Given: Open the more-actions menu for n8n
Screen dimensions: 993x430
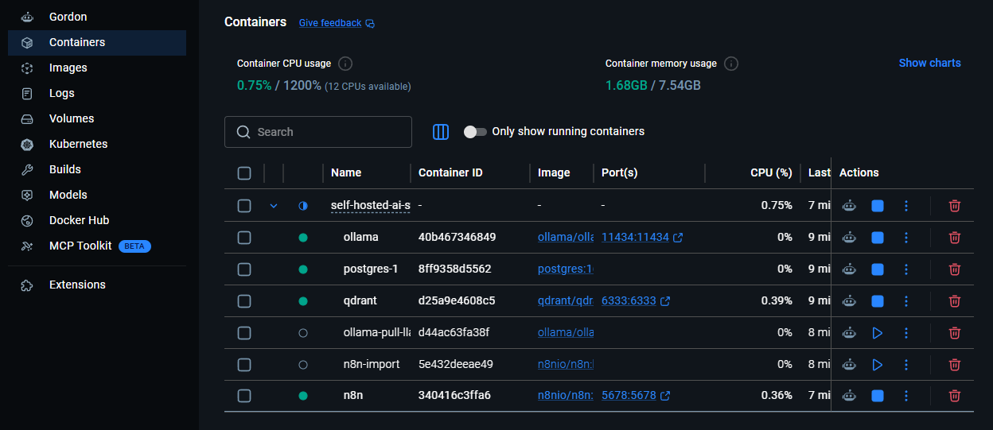Looking at the screenshot, I should (x=905, y=396).
